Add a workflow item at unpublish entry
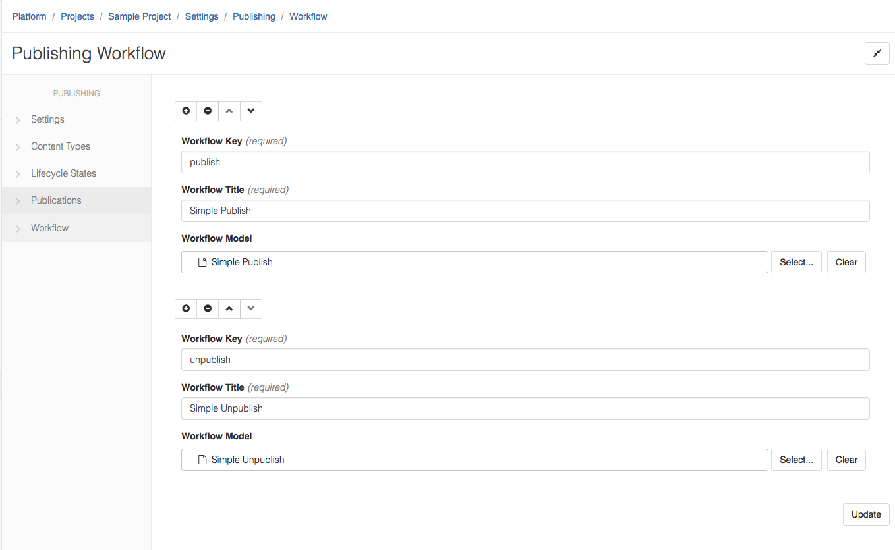Viewport: 895px width, 550px height. (186, 309)
